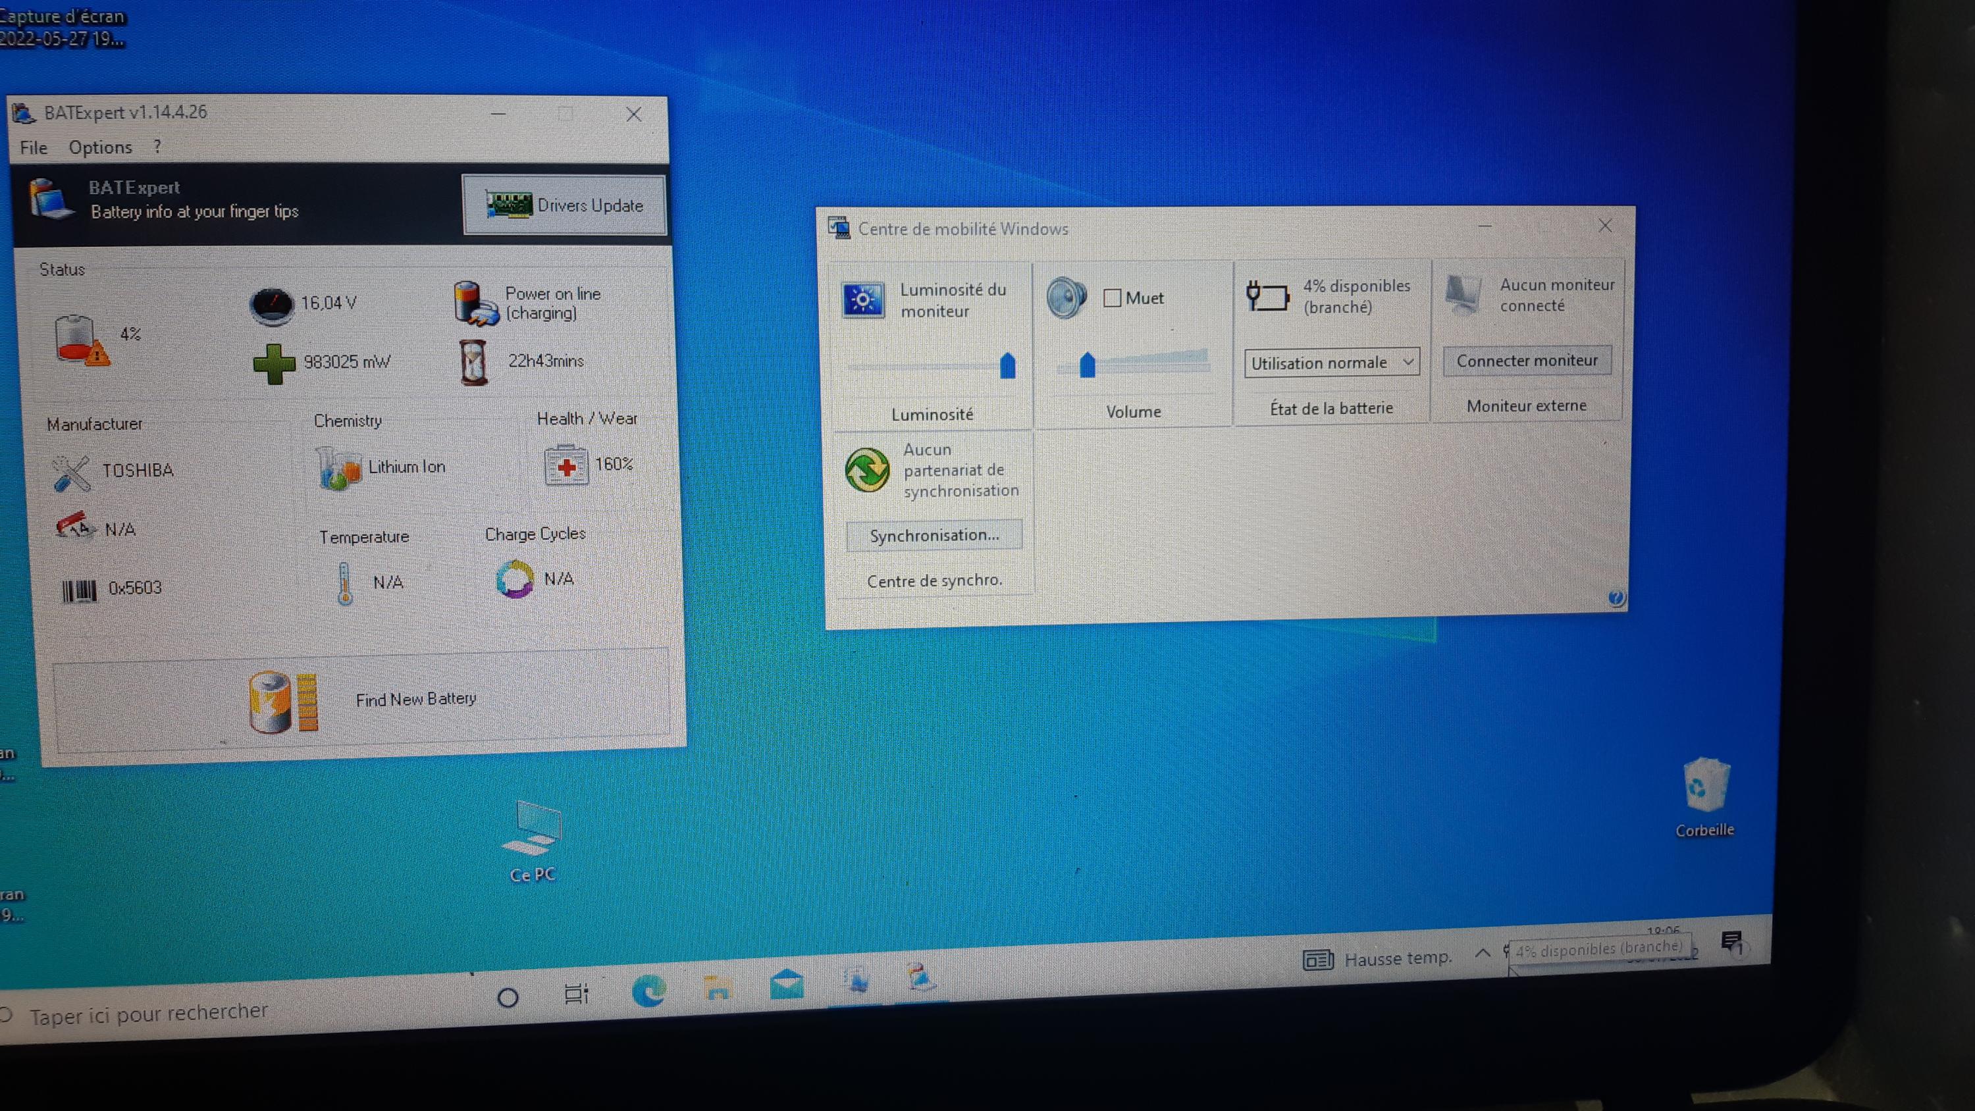Click the external monitor icon
The width and height of the screenshot is (1975, 1111).
(x=1463, y=296)
